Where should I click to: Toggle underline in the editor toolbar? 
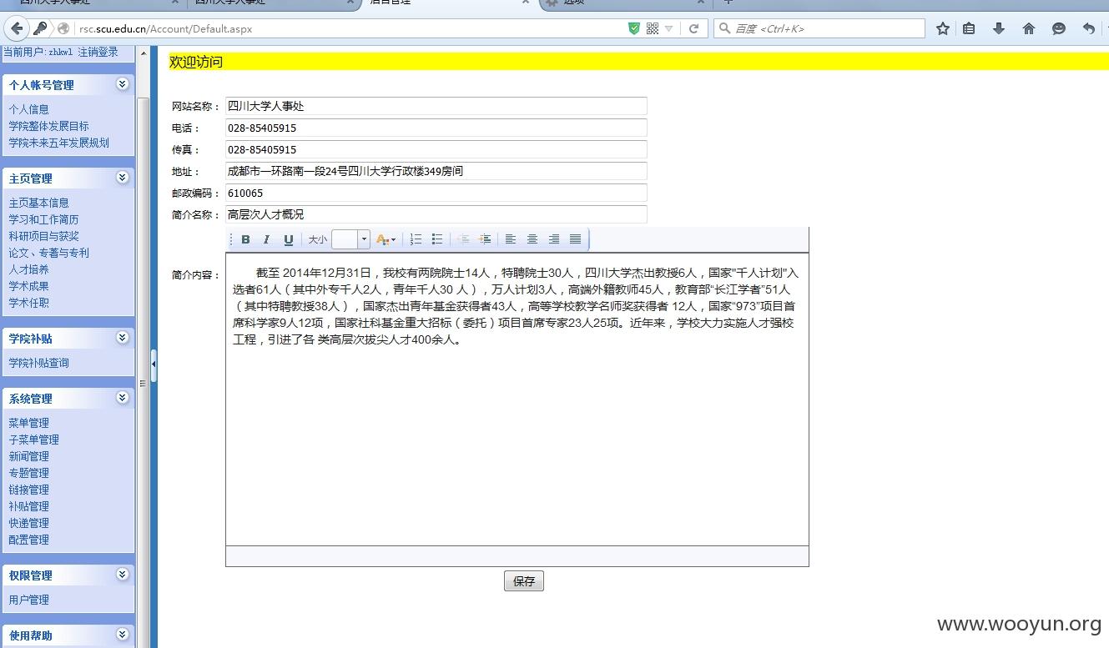288,239
